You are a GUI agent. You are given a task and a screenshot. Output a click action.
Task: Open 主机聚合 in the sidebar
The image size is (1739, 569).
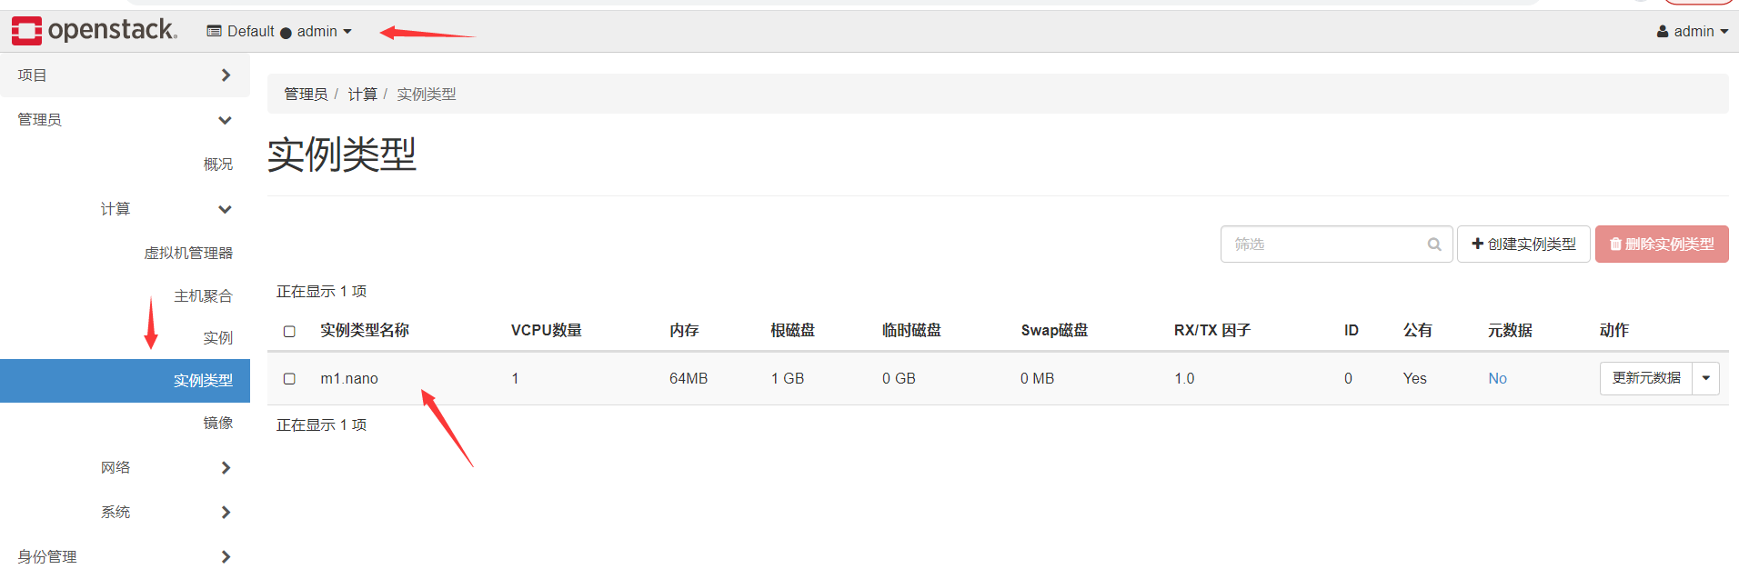point(203,295)
